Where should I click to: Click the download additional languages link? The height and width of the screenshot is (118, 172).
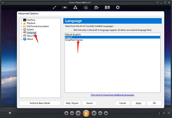(112, 95)
